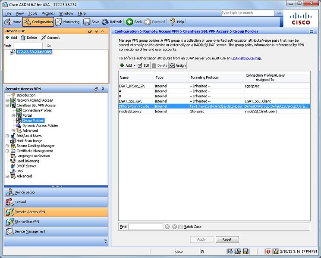The height and width of the screenshot is (258, 321).
Task: Delete device from Device List
Action: [29, 37]
